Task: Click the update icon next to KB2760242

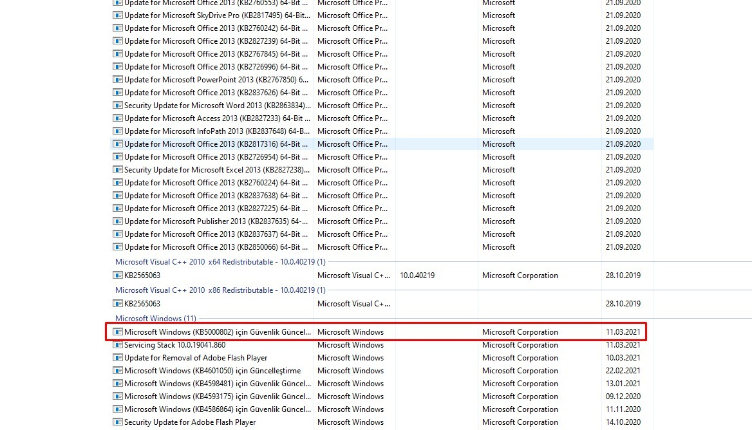Action: click(x=117, y=28)
